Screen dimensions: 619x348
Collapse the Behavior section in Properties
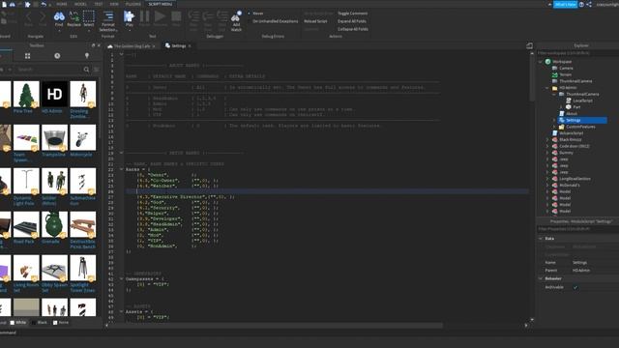(x=541, y=278)
